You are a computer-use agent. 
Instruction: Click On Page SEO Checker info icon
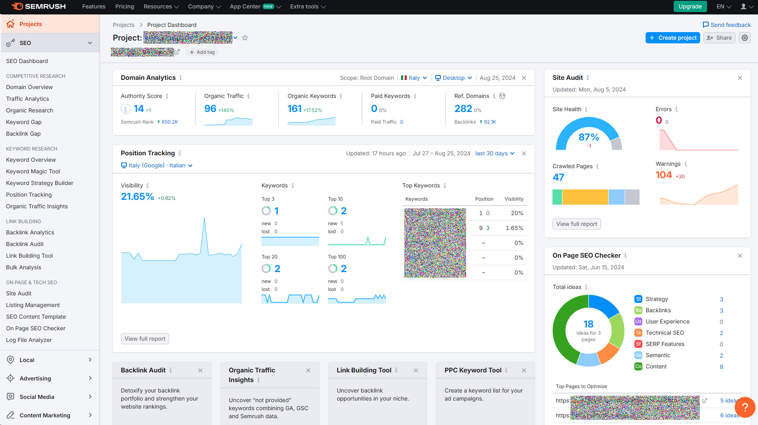pos(626,256)
